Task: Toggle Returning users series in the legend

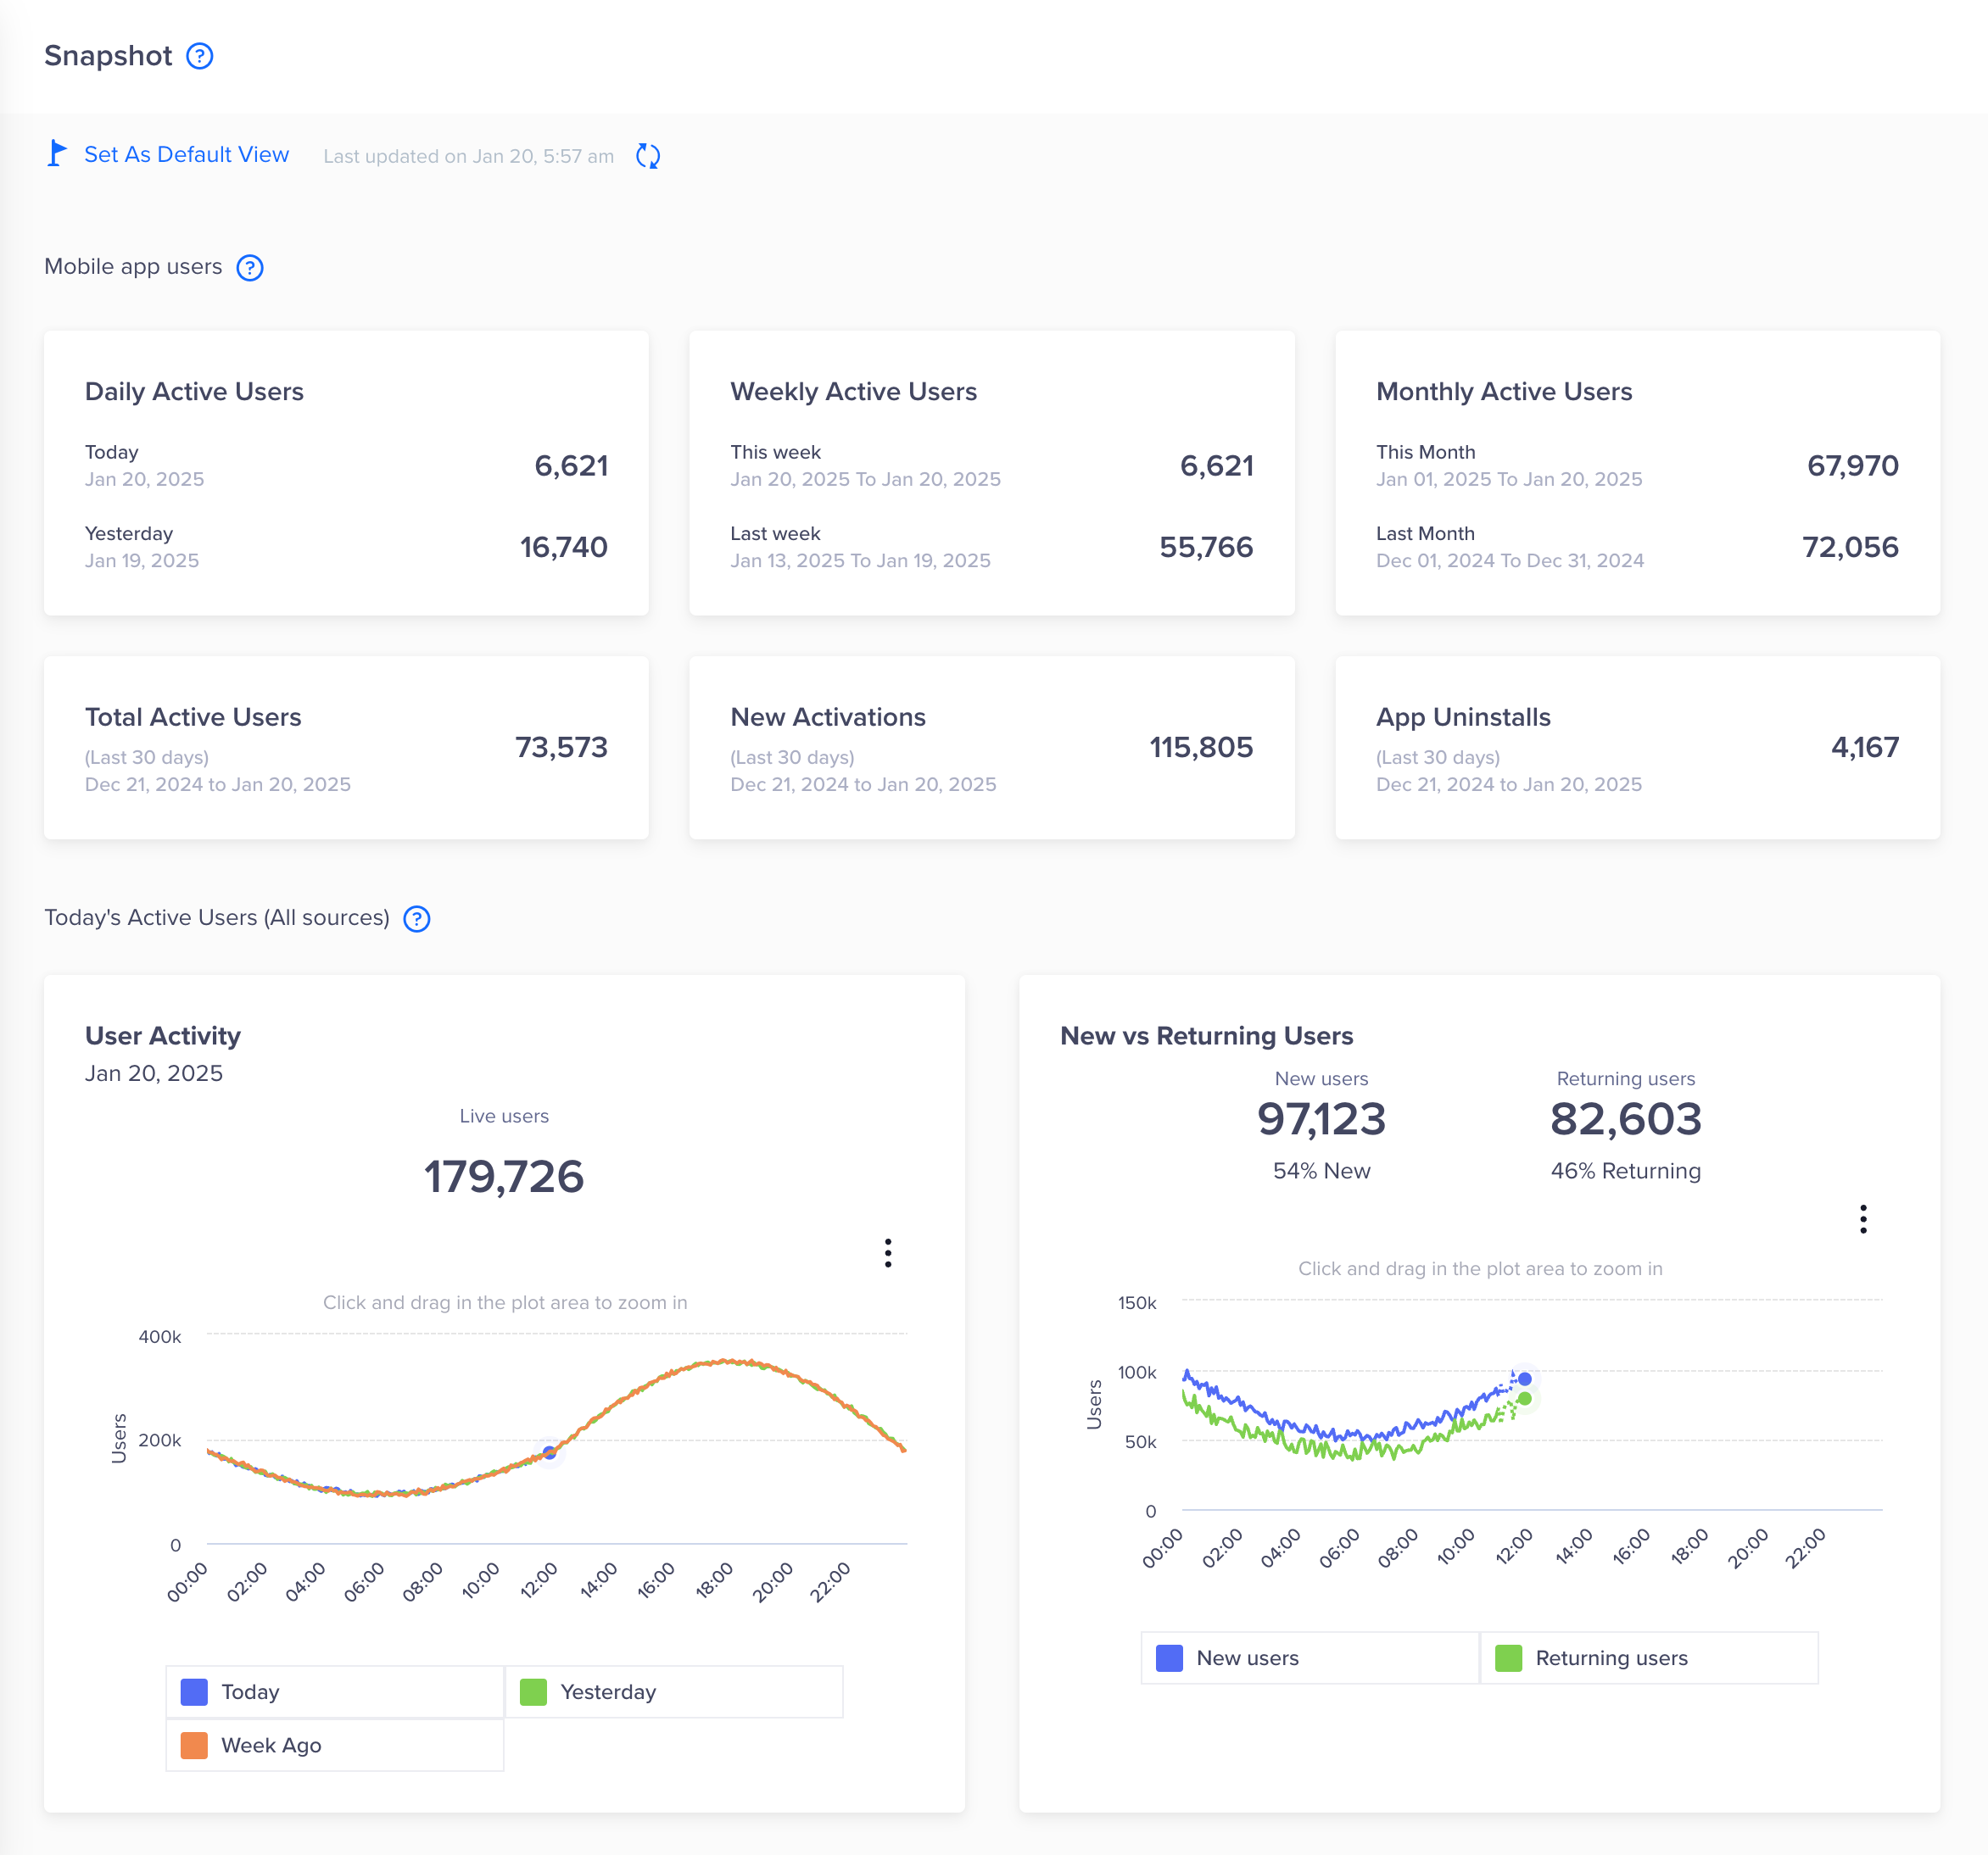Action: click(1649, 1658)
